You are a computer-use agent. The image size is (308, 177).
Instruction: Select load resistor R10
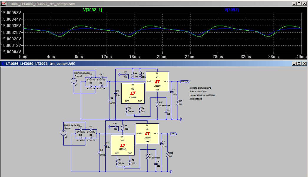[168, 155]
